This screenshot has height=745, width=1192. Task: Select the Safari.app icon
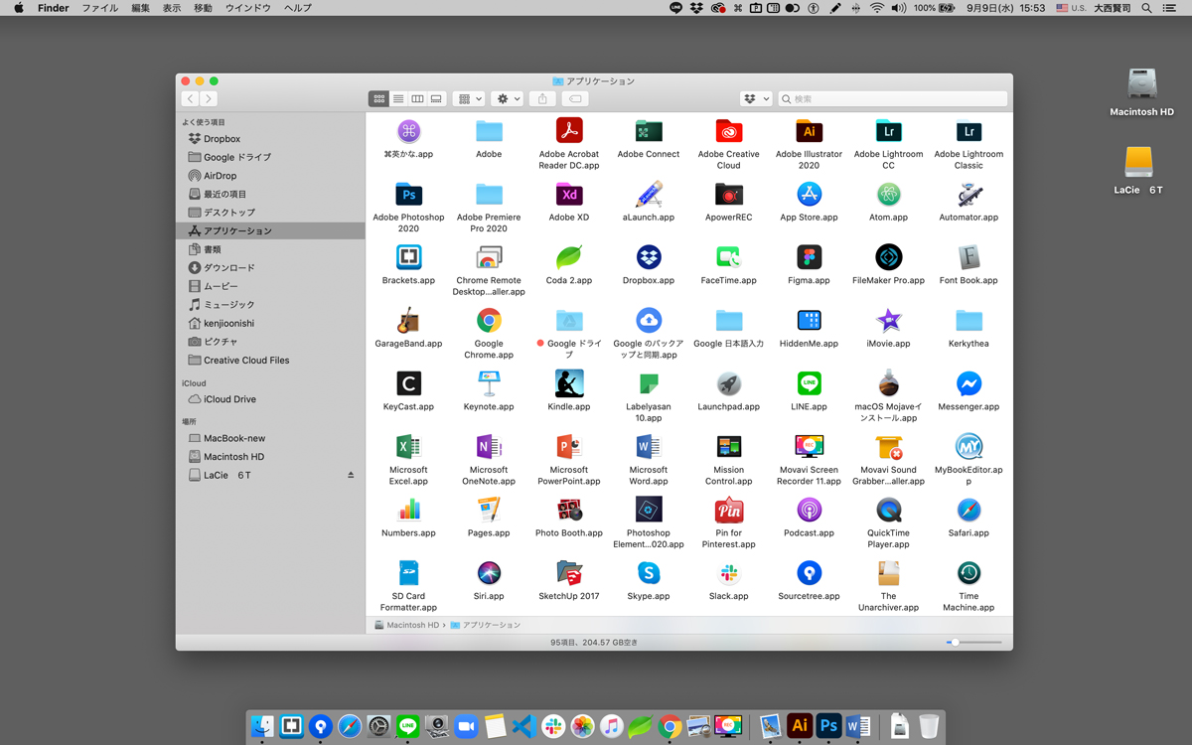click(968, 510)
